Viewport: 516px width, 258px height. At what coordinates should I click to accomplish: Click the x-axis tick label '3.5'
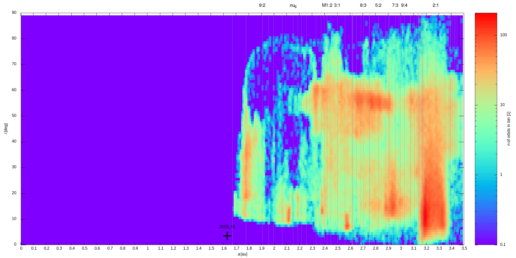pyautogui.click(x=464, y=248)
